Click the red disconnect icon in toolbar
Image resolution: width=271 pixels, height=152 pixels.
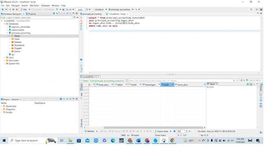(17, 9)
